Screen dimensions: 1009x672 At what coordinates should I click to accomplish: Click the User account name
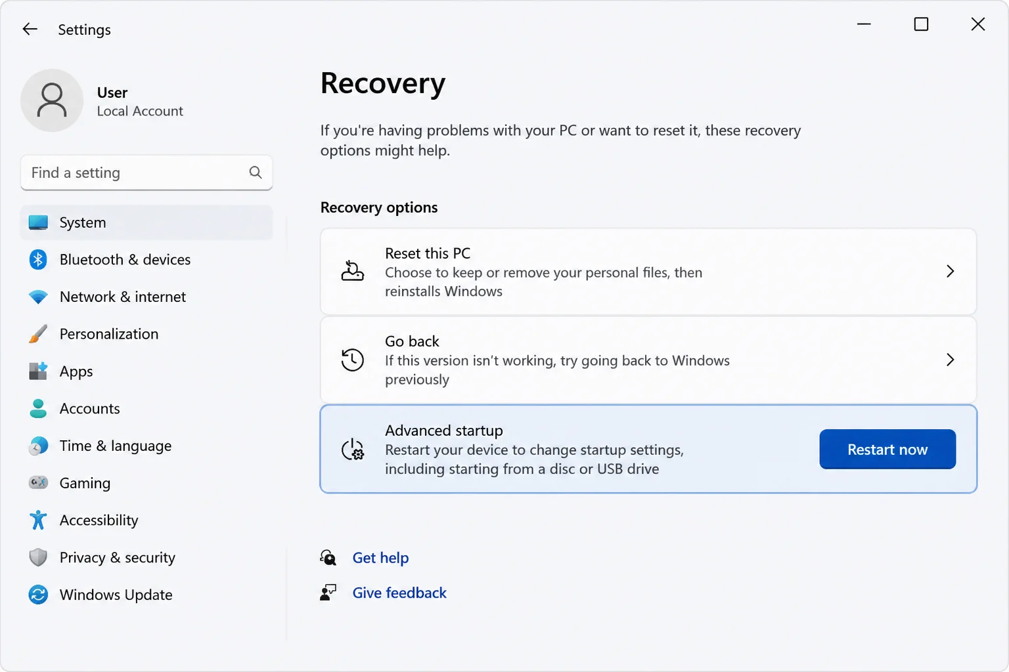[112, 93]
